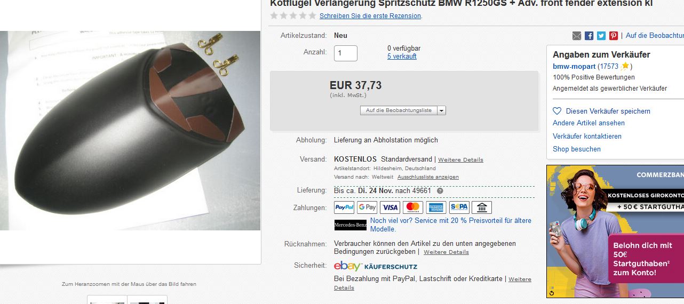
Task: Open 'Shop besuchen' link
Action: (x=577, y=149)
